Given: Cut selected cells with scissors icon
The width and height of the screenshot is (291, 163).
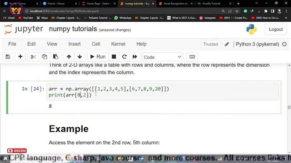Looking at the screenshot, I should coord(33,57).
